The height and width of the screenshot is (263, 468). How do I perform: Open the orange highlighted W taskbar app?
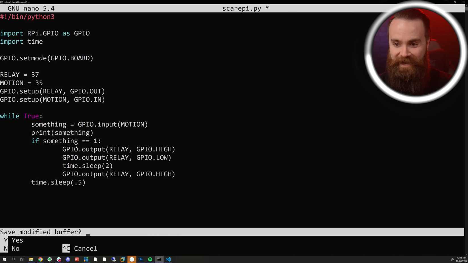tap(132, 259)
